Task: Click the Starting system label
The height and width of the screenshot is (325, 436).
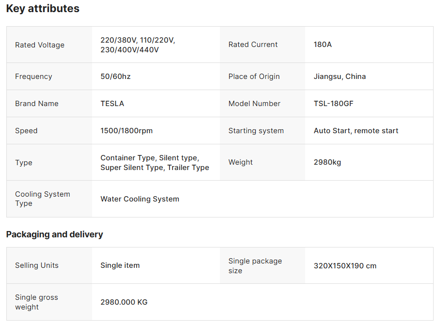Action: (256, 131)
